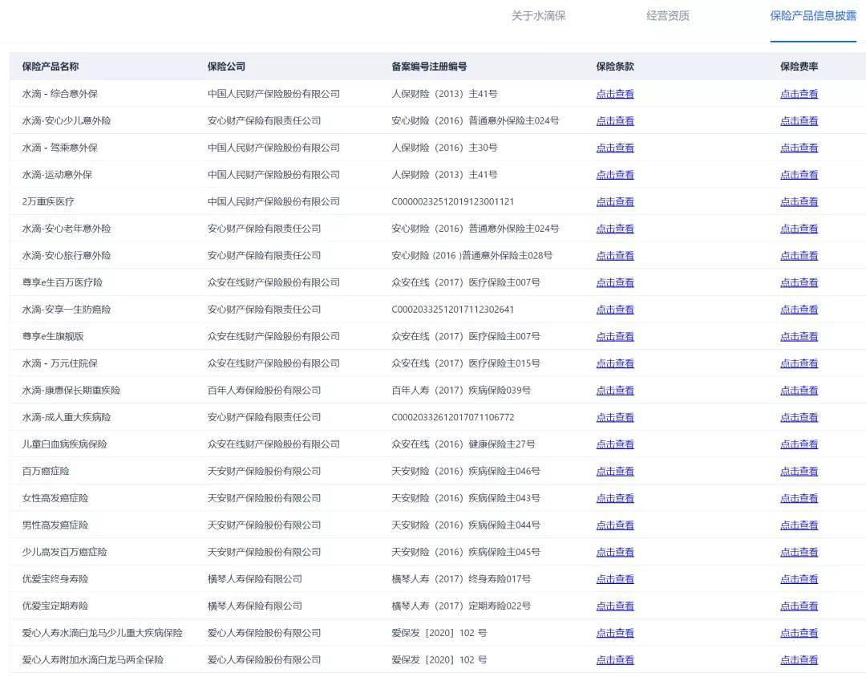View 保险条款 for 爱心人寿水滴白龙马少儿重大疾病保险
Screen dimensions: 866x677
pos(615,633)
